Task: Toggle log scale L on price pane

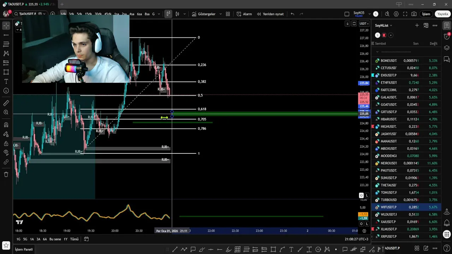Action: [x=367, y=195]
